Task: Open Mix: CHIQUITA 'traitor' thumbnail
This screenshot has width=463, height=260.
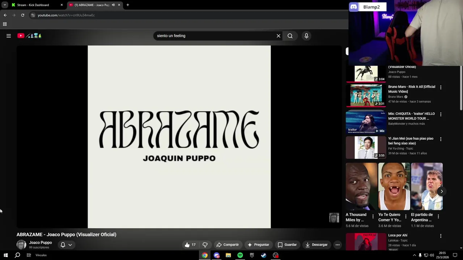Action: coord(366,122)
